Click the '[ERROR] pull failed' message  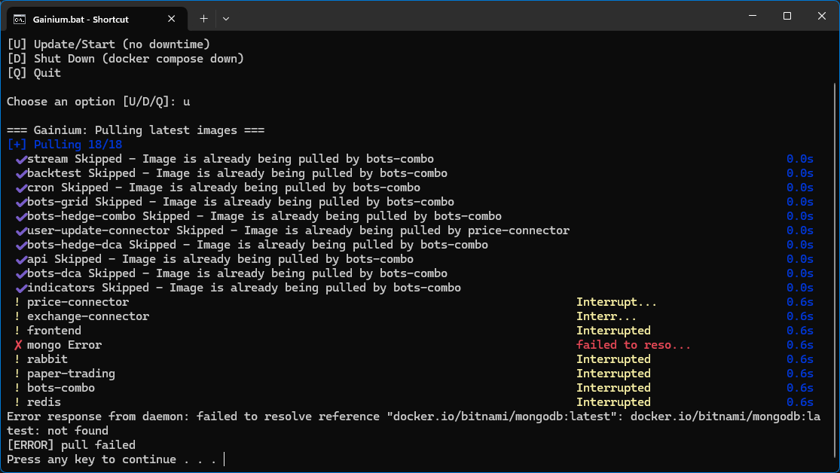(71, 445)
